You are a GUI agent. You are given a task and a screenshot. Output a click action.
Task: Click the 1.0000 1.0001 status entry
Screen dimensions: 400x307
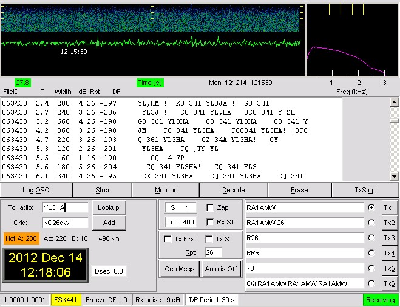(x=24, y=300)
